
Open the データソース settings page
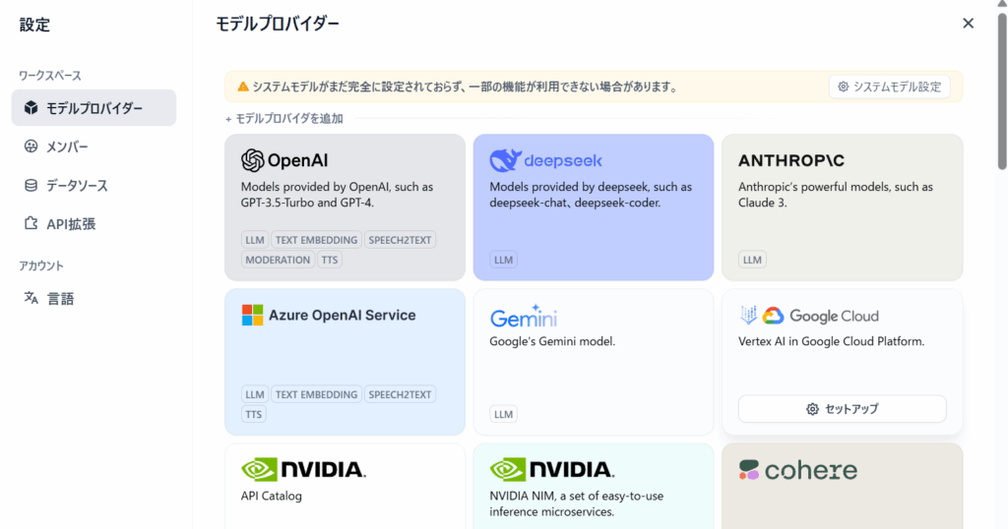77,185
